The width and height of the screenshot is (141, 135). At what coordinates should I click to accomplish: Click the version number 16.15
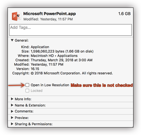pyautogui.click(x=35, y=69)
